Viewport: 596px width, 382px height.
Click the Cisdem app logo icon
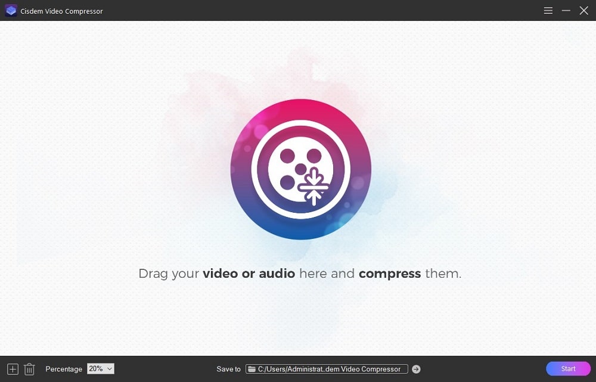11,11
